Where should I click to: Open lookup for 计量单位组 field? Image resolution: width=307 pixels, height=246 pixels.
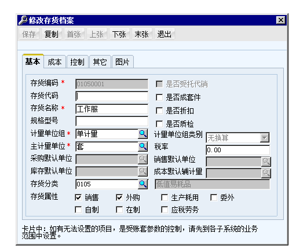pyautogui.click(x=142, y=134)
